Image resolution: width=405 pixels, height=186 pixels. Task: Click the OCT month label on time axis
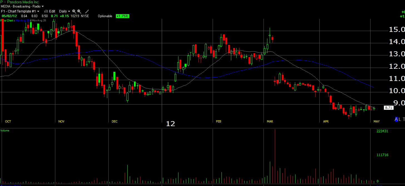(8, 121)
